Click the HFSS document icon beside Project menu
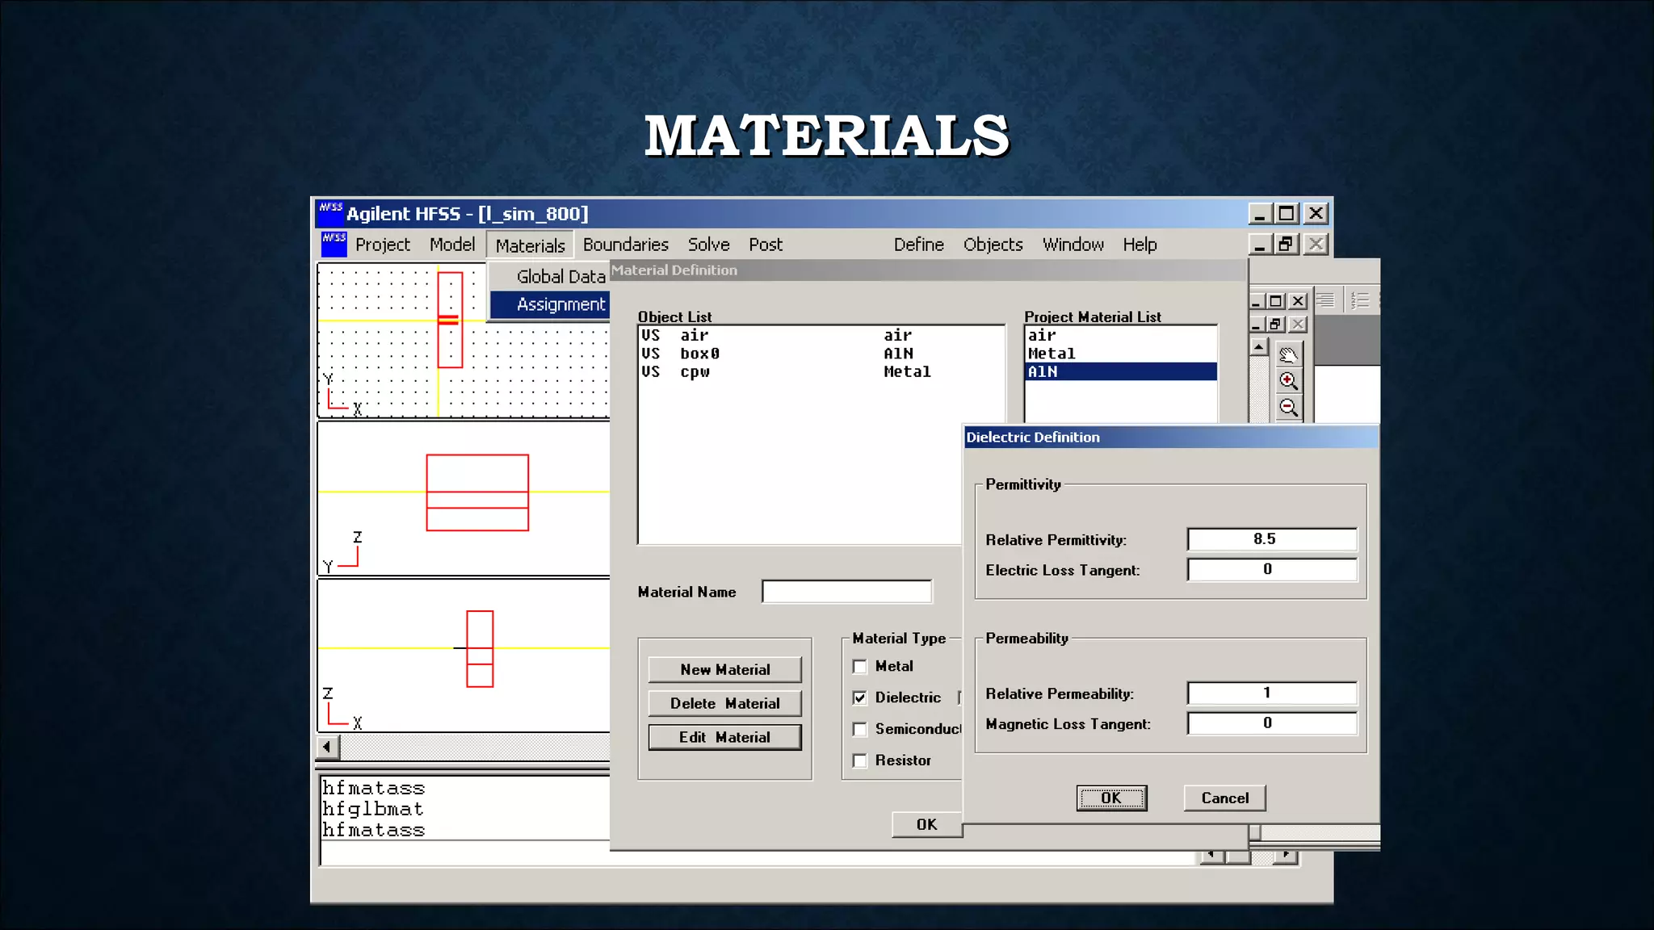 click(x=334, y=244)
